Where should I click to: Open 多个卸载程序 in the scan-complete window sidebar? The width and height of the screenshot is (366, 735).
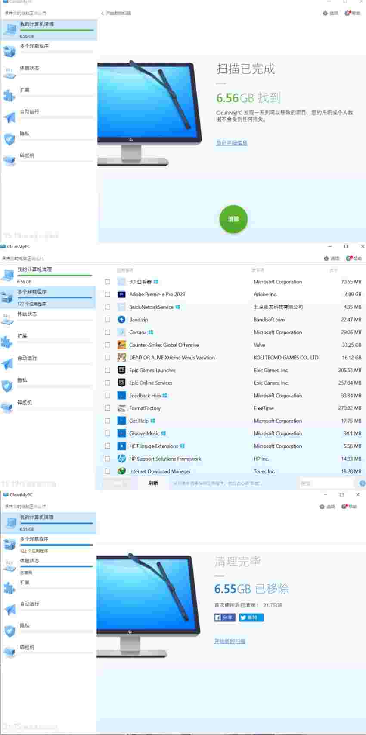click(x=49, y=51)
